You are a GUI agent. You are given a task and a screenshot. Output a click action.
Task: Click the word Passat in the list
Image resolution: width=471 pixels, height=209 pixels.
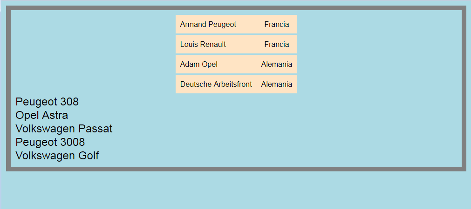coord(96,129)
